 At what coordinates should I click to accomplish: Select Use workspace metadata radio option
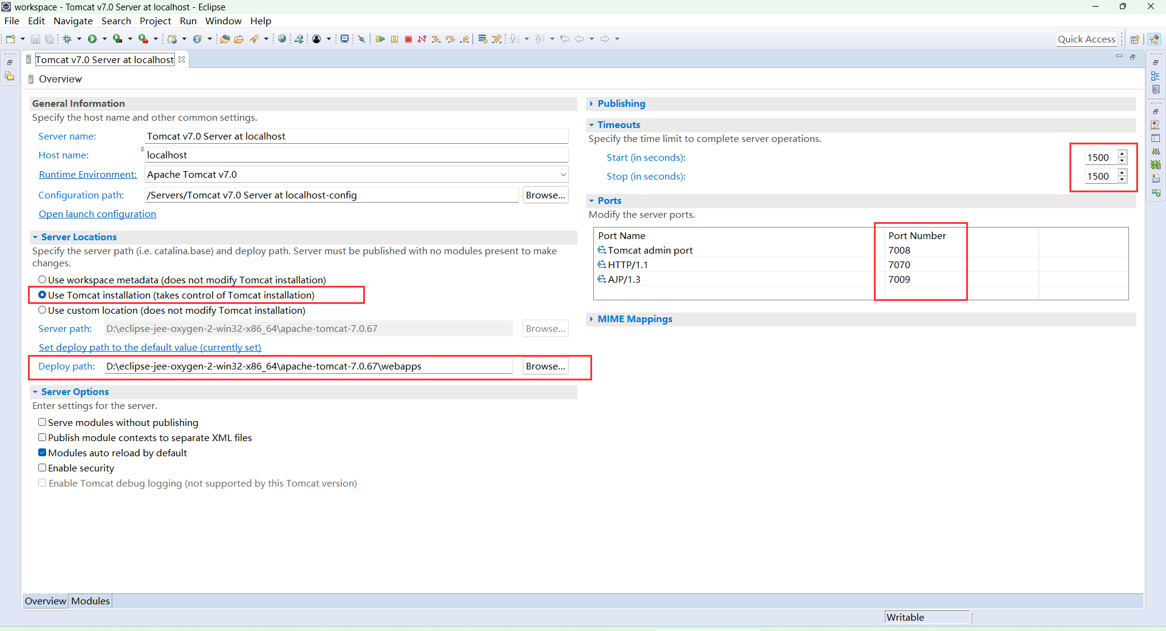43,280
